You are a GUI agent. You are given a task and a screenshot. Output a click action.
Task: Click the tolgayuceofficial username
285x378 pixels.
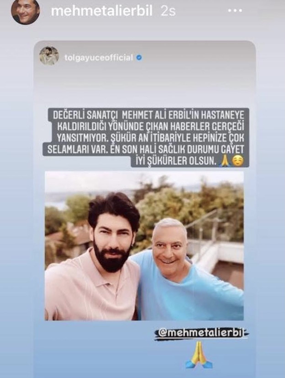99,58
